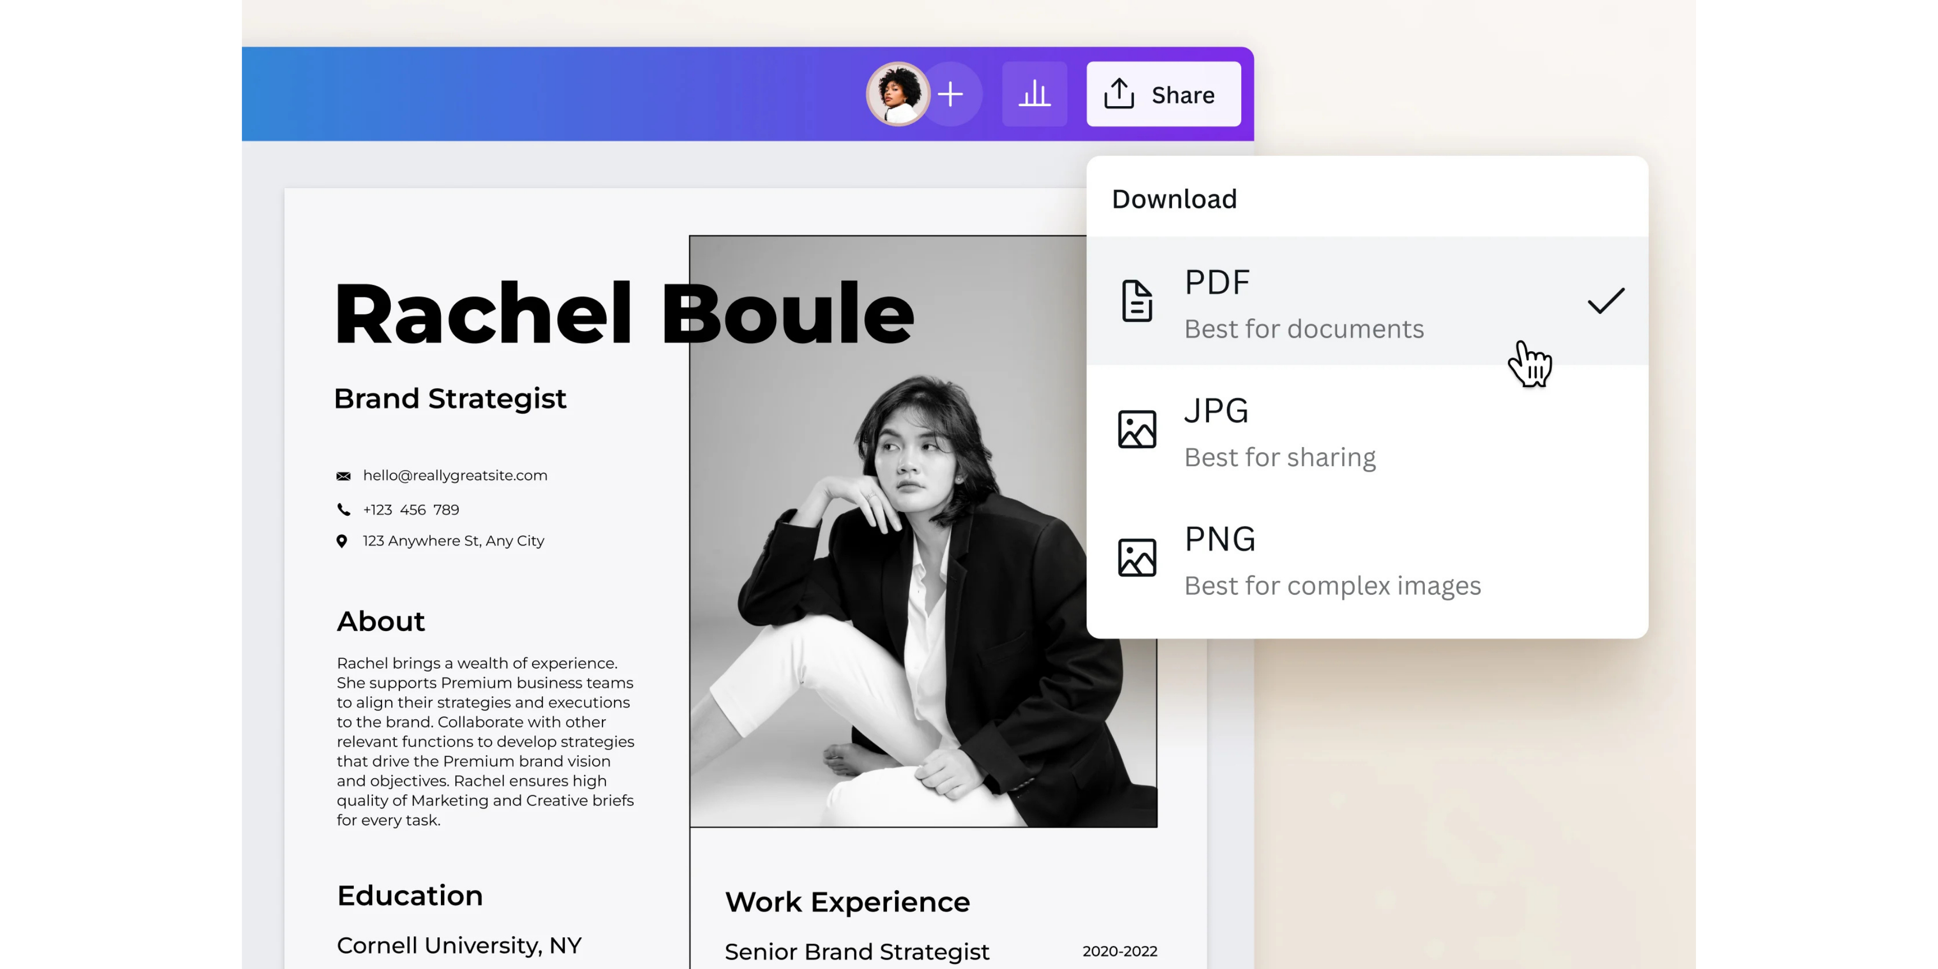Select the address 123 Anywhere St, Any City

tap(454, 541)
